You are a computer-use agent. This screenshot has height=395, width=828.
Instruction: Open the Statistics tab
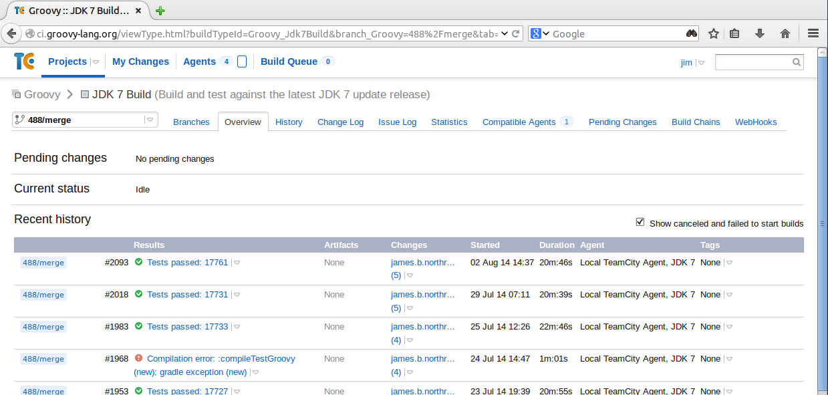(449, 122)
